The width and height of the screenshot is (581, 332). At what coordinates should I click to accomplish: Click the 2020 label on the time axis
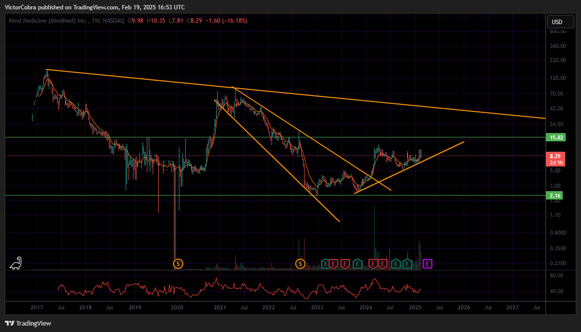(177, 307)
